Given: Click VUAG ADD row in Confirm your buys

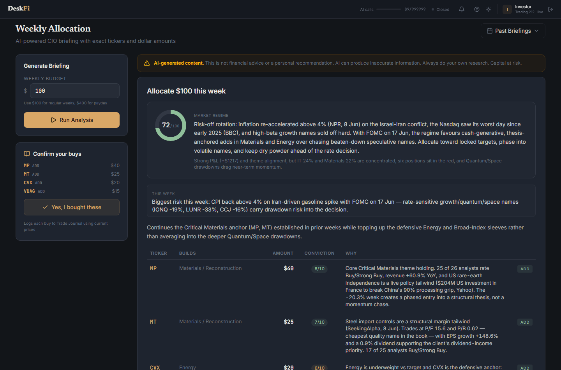Looking at the screenshot, I should [72, 191].
